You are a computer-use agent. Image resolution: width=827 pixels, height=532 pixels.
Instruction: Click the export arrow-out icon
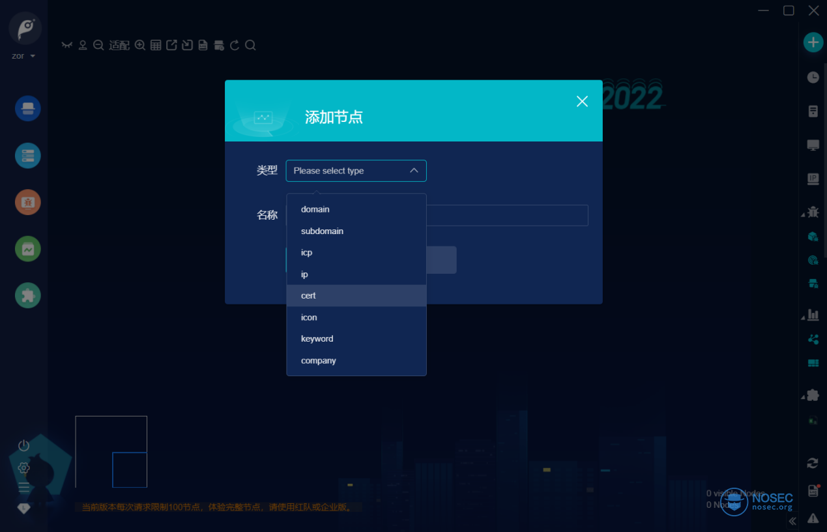(x=171, y=45)
